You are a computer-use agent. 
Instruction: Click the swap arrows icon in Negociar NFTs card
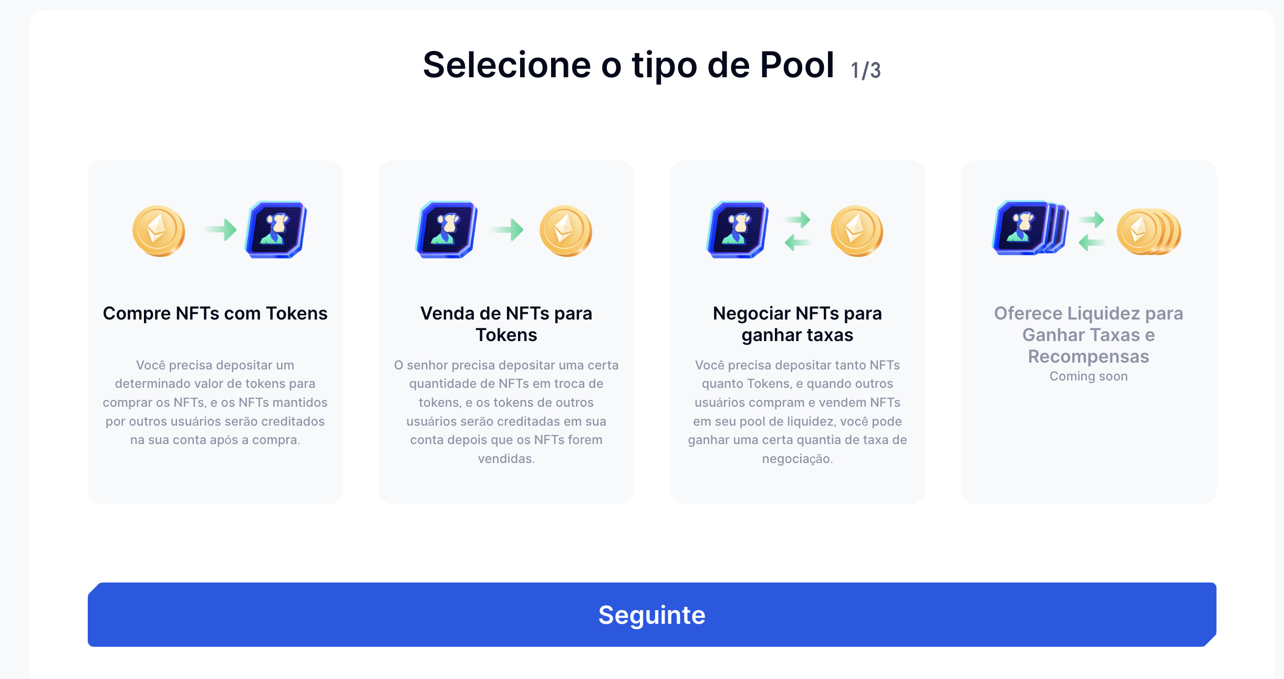(x=798, y=231)
